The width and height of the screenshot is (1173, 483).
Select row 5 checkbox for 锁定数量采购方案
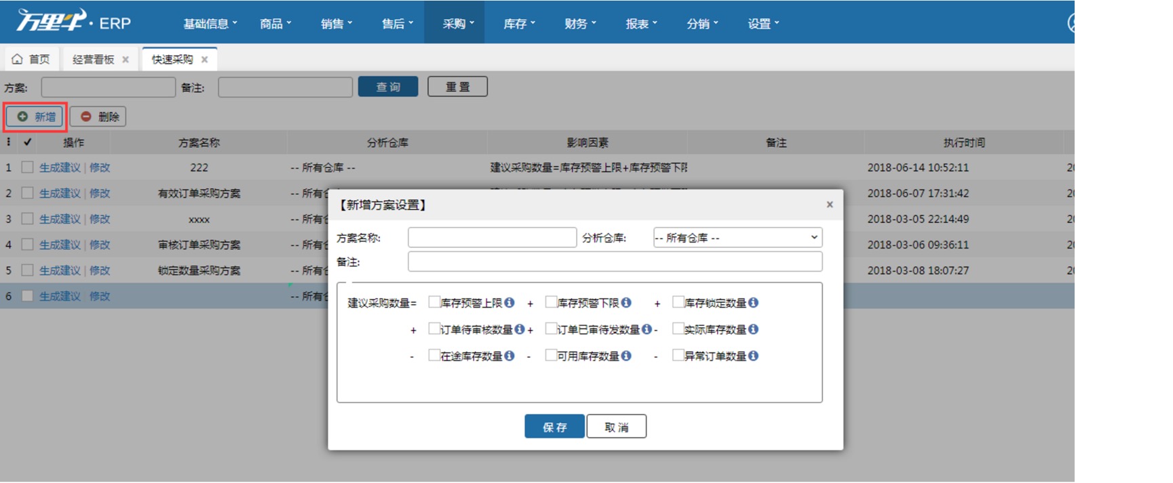coord(27,270)
